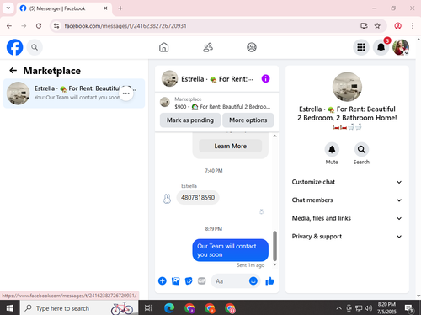Open more actions plus icon in composer
The width and height of the screenshot is (421, 315).
[163, 280]
